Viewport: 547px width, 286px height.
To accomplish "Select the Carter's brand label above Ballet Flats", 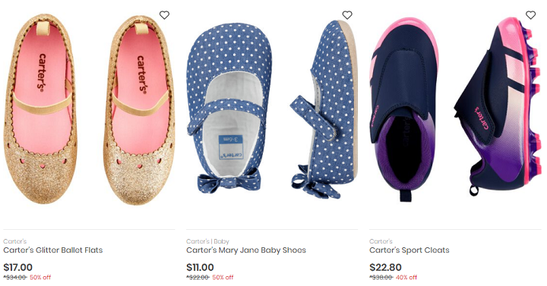I will click(x=15, y=241).
